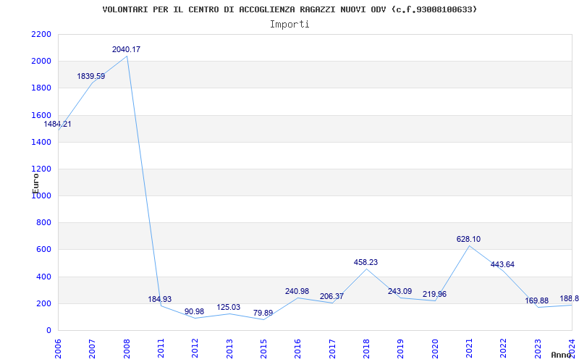Click the 628.10 data label
The image size is (579, 362).
(468, 240)
